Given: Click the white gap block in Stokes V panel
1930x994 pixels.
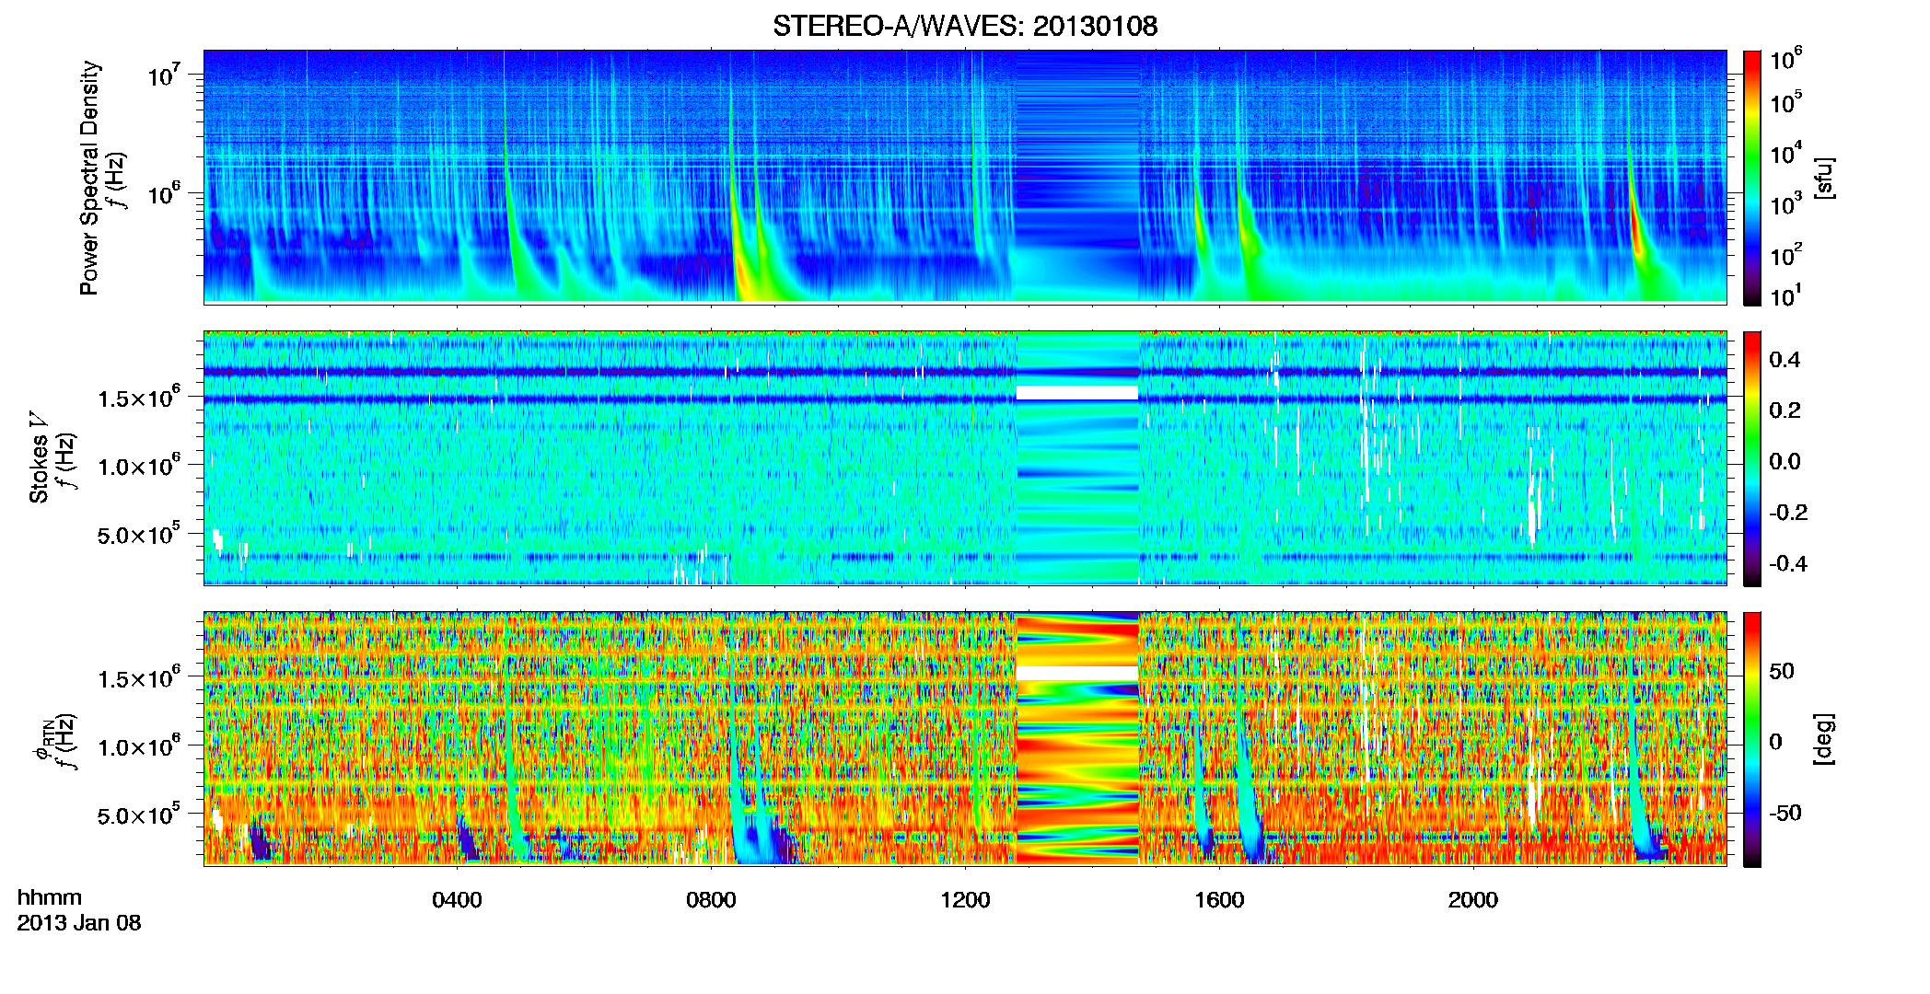Looking at the screenshot, I should point(1077,393).
